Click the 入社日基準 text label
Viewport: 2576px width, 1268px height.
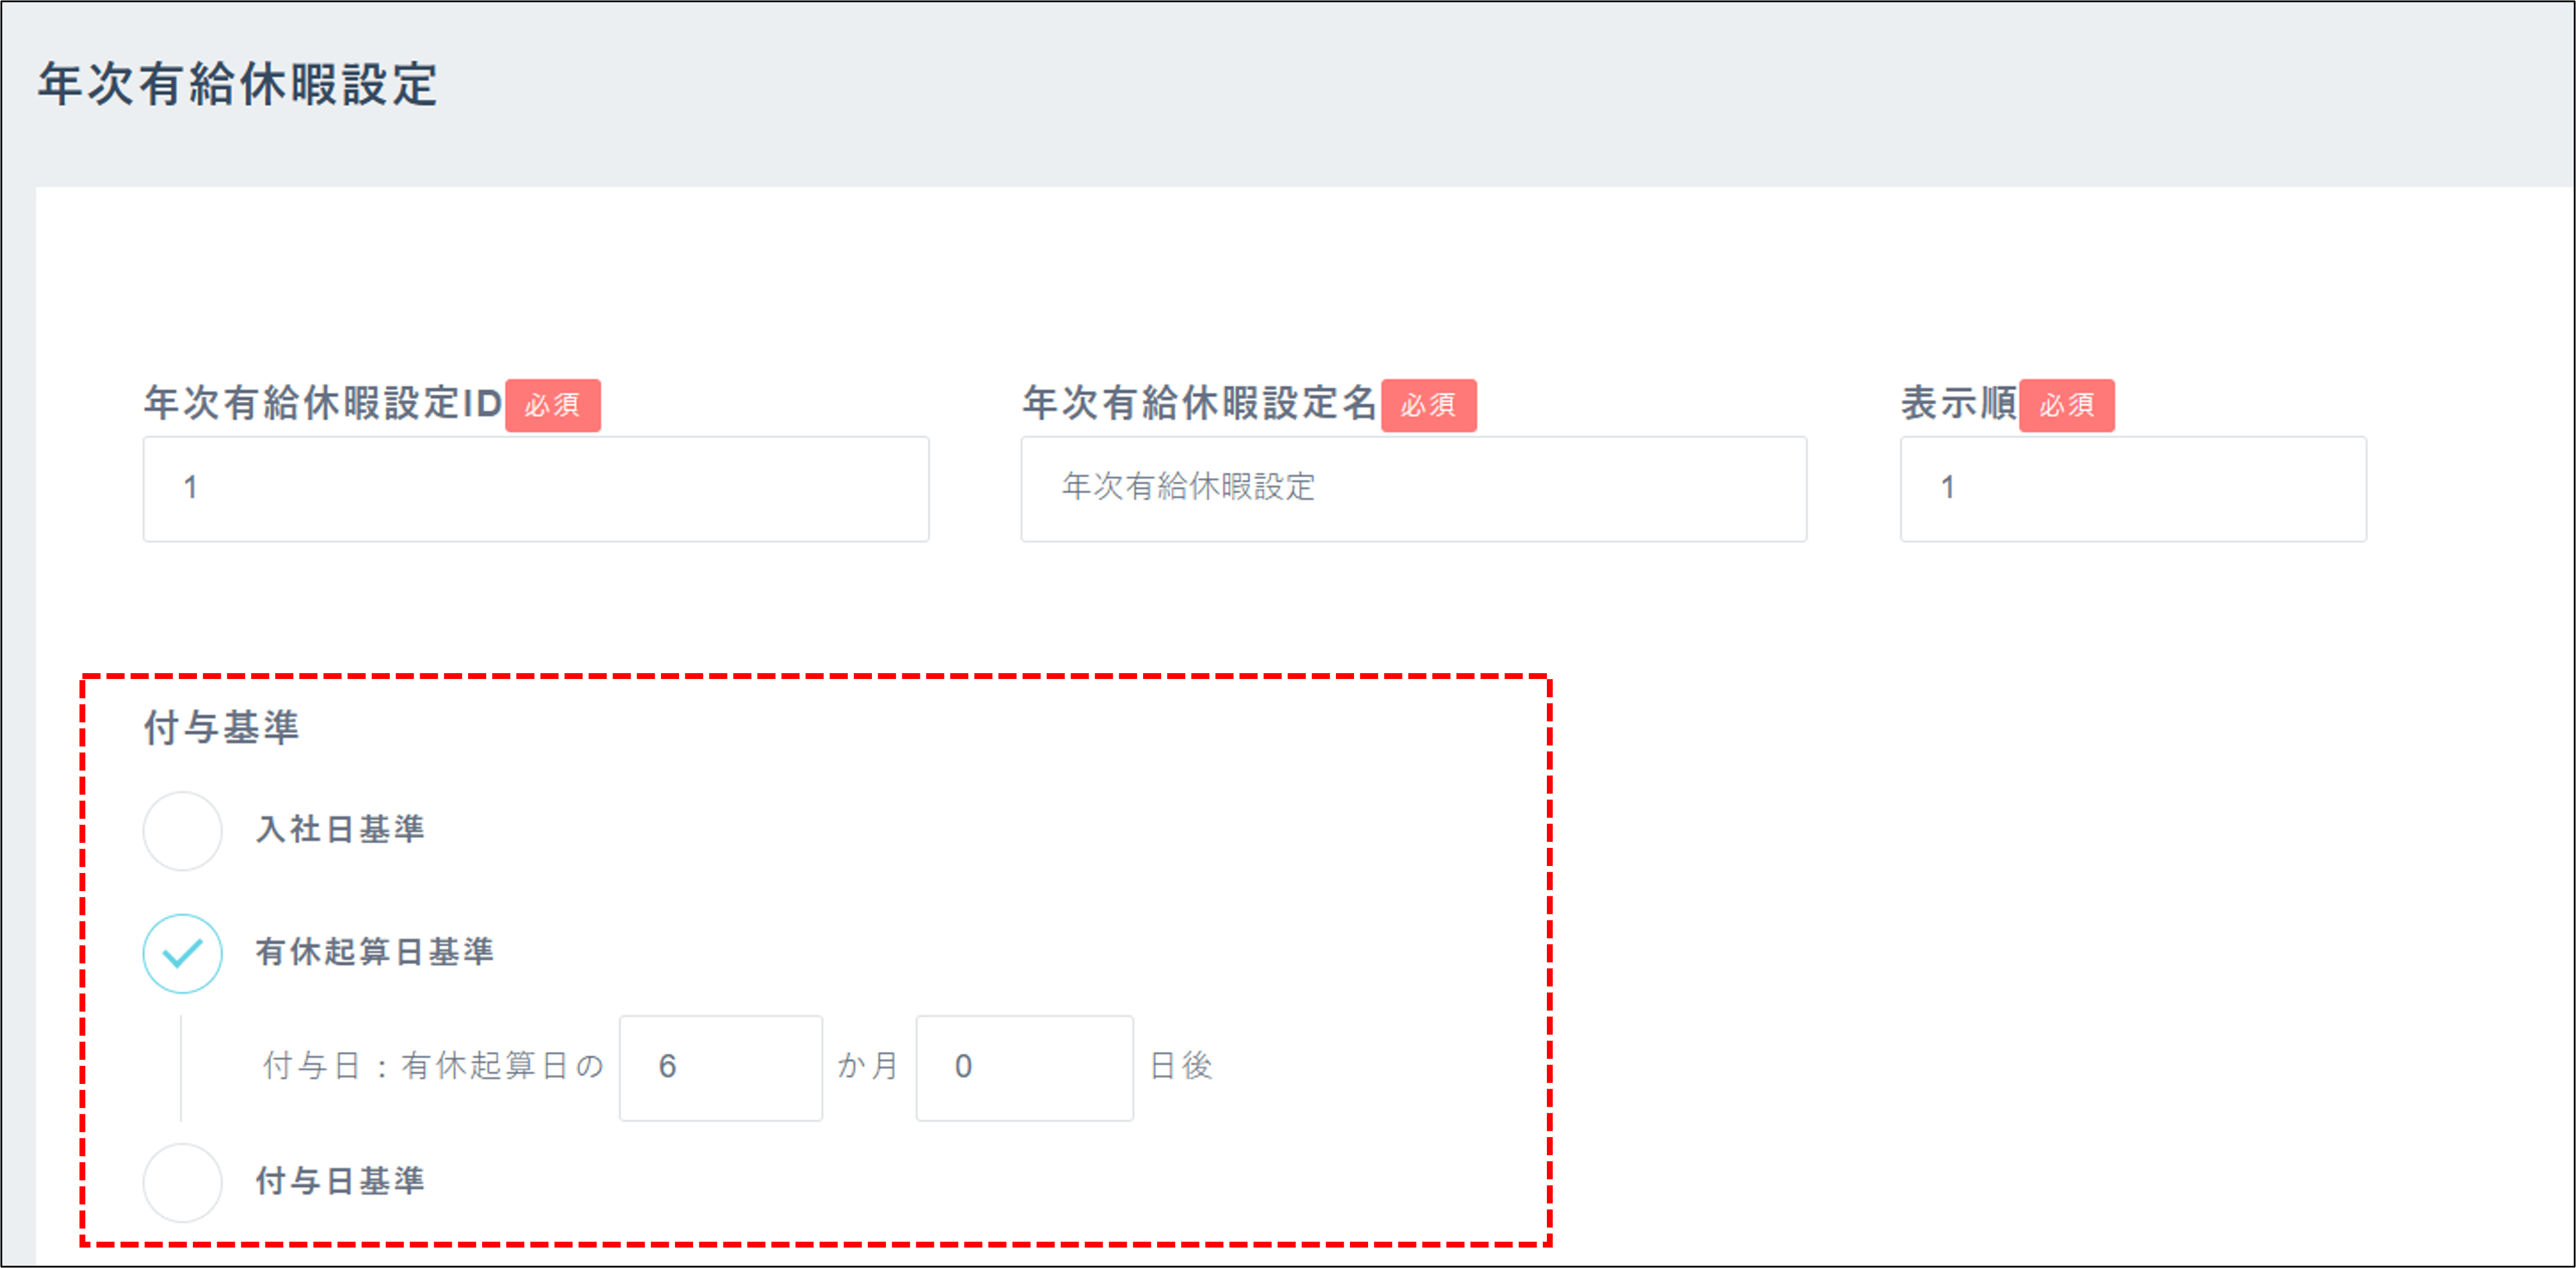(341, 828)
